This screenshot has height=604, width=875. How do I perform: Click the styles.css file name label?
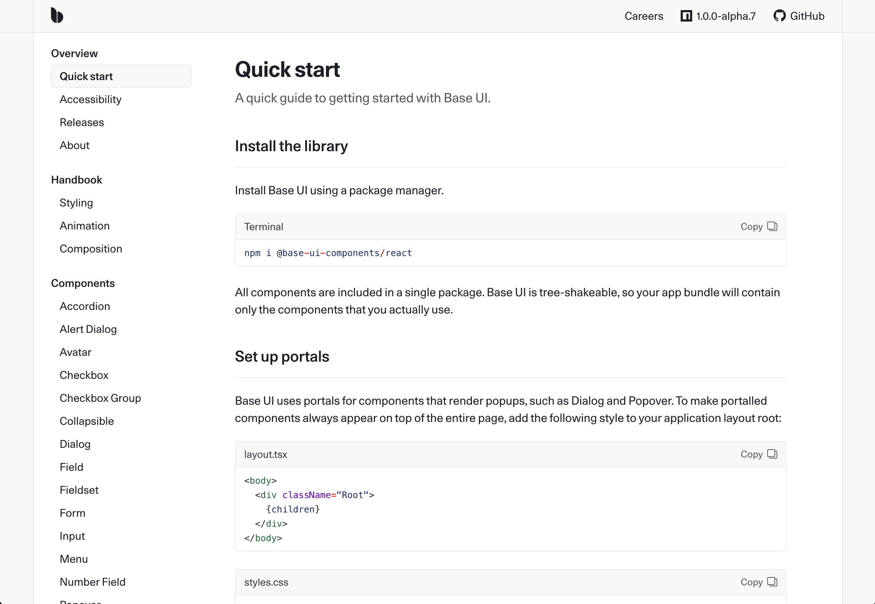[266, 582]
